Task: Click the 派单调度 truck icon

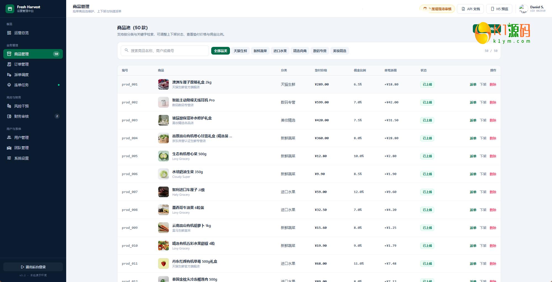Action: pyautogui.click(x=9, y=75)
